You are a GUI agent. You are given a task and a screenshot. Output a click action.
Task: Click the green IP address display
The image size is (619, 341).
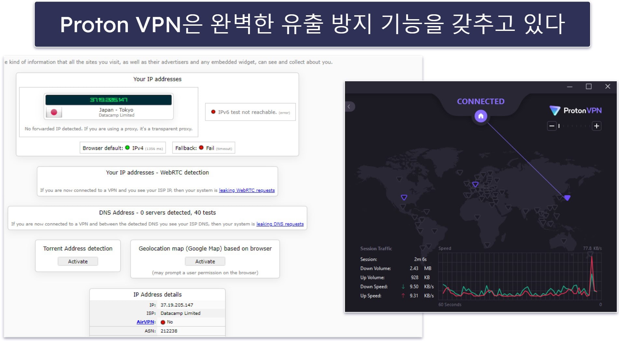point(108,100)
